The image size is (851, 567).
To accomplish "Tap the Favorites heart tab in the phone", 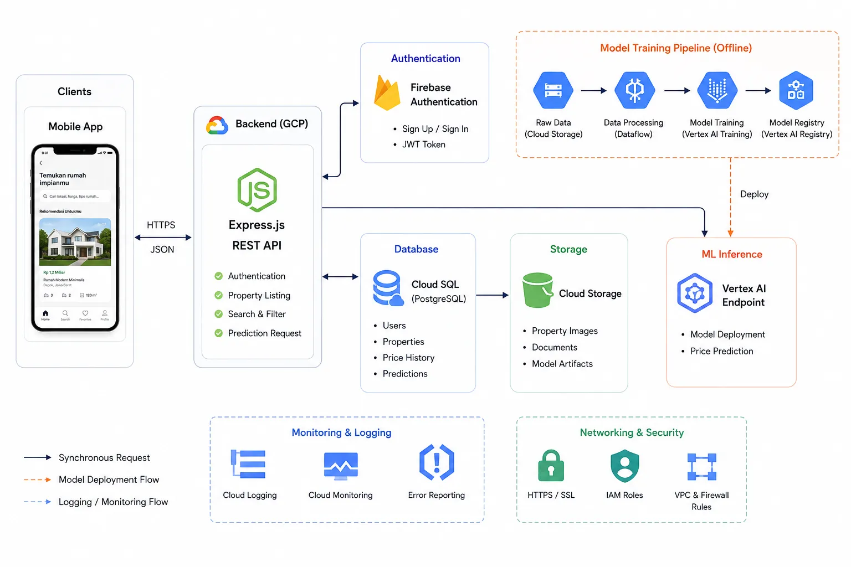I will 85,315.
